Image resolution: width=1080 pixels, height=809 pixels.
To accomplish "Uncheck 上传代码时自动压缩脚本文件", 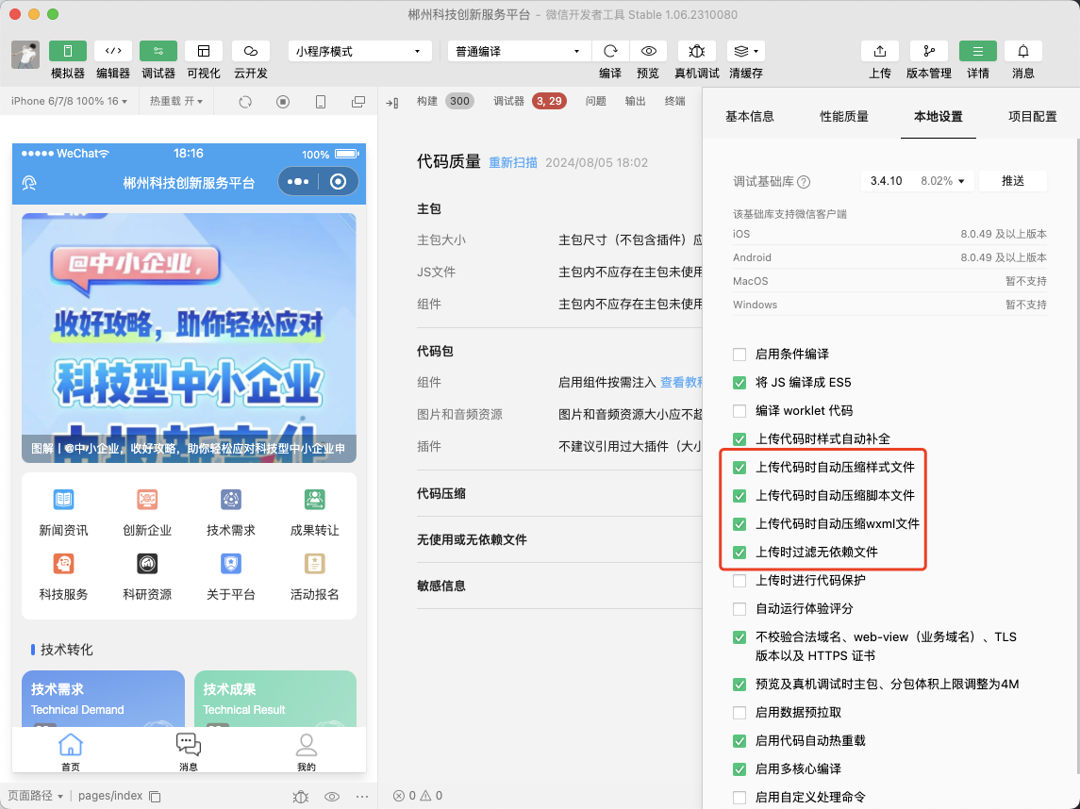I will click(x=739, y=496).
